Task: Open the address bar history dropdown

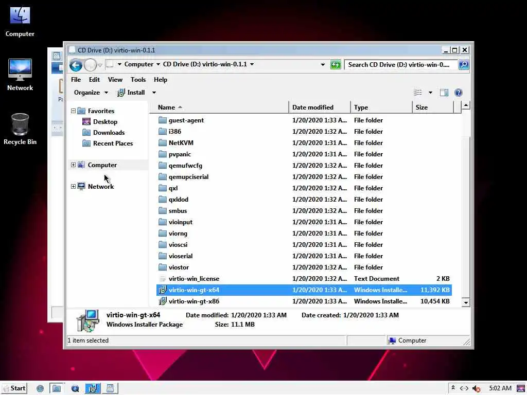Action: tap(323, 64)
